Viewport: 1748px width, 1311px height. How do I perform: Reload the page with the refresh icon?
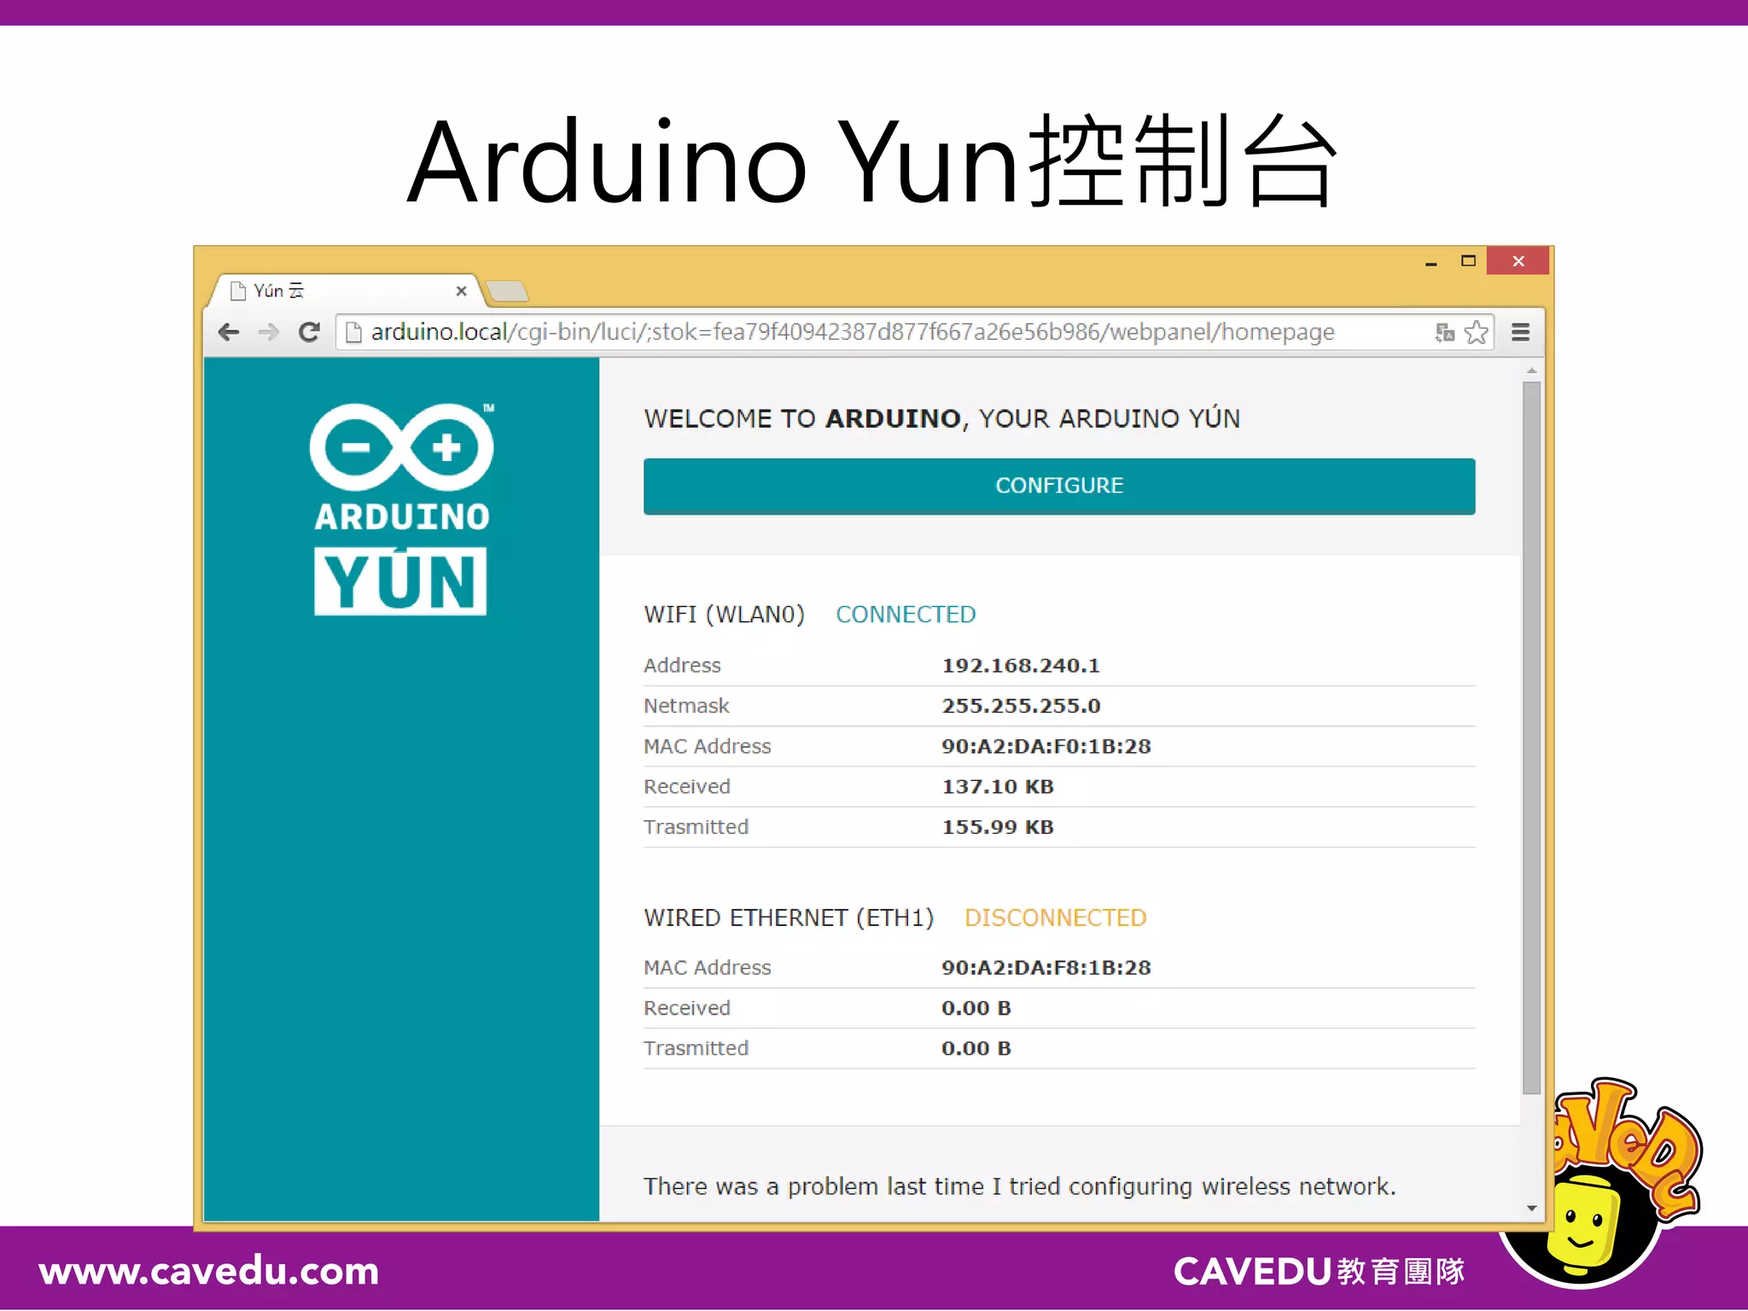pos(309,332)
